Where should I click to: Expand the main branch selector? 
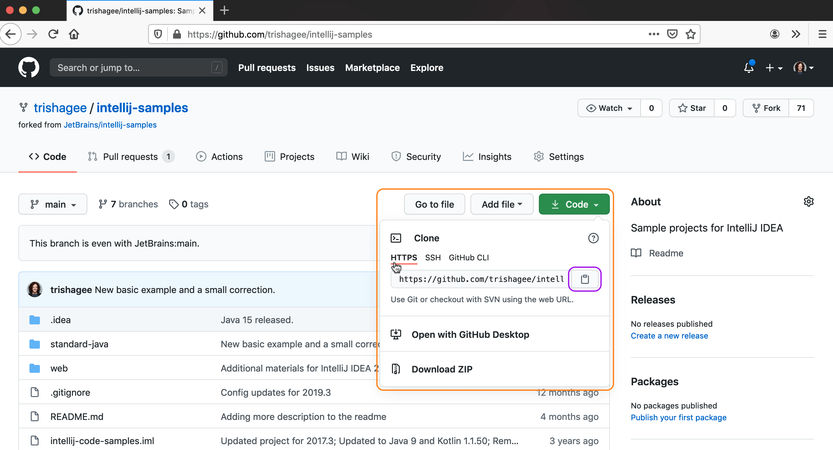click(x=53, y=204)
